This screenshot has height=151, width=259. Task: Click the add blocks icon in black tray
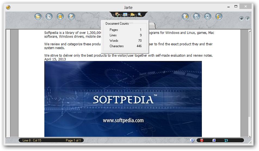tap(118, 15)
